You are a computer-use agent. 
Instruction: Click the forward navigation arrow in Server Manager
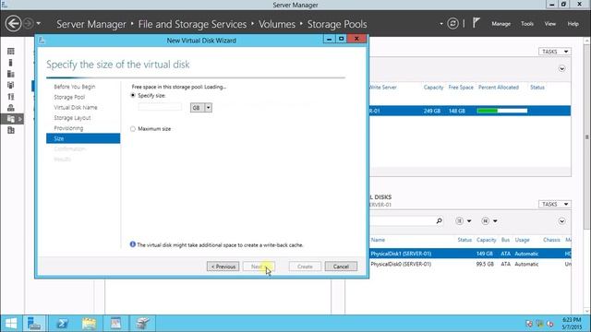[x=29, y=24]
